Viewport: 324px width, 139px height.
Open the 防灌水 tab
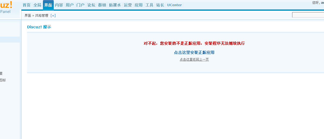[115, 5]
